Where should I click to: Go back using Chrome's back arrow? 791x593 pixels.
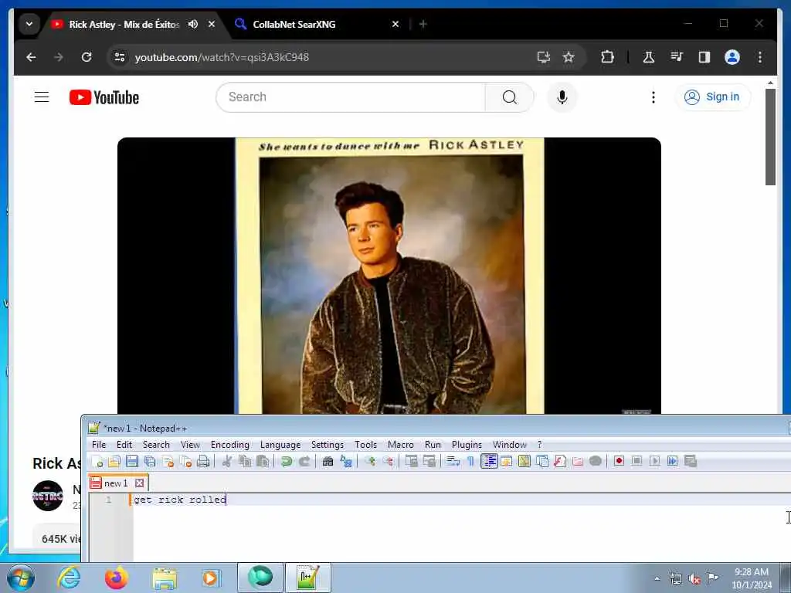(x=31, y=57)
